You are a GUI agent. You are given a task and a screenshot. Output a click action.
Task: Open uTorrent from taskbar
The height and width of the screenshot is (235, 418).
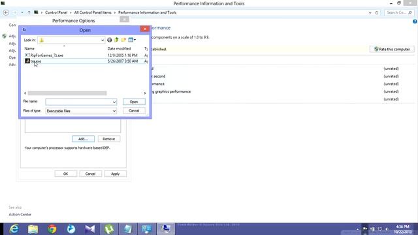(x=109, y=229)
